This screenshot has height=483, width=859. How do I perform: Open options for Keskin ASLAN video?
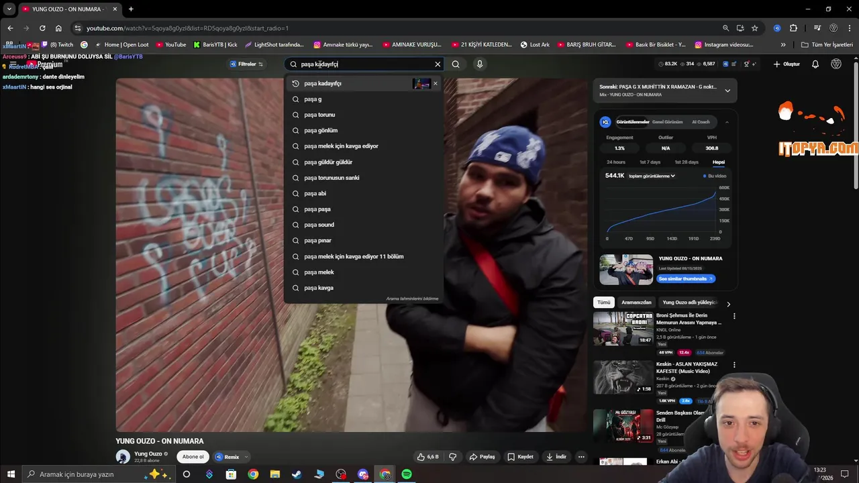coord(734,365)
